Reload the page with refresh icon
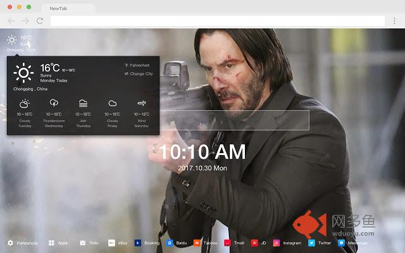 point(40,21)
